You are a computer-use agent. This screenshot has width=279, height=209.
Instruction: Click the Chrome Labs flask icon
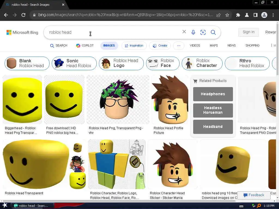(x=247, y=15)
